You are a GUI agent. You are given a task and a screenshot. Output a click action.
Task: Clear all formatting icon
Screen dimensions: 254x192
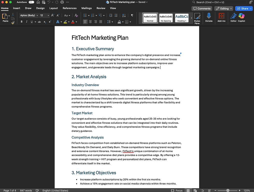76,15
